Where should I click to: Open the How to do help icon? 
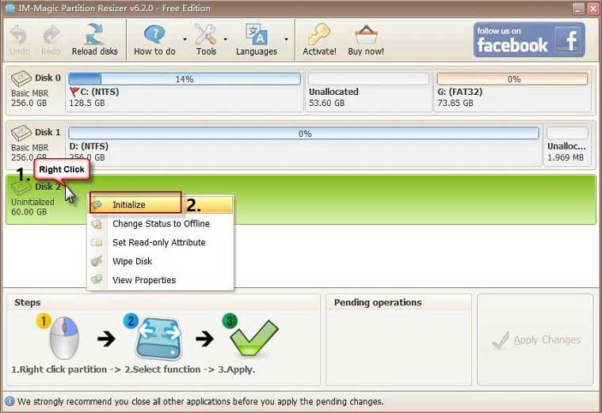pos(154,34)
